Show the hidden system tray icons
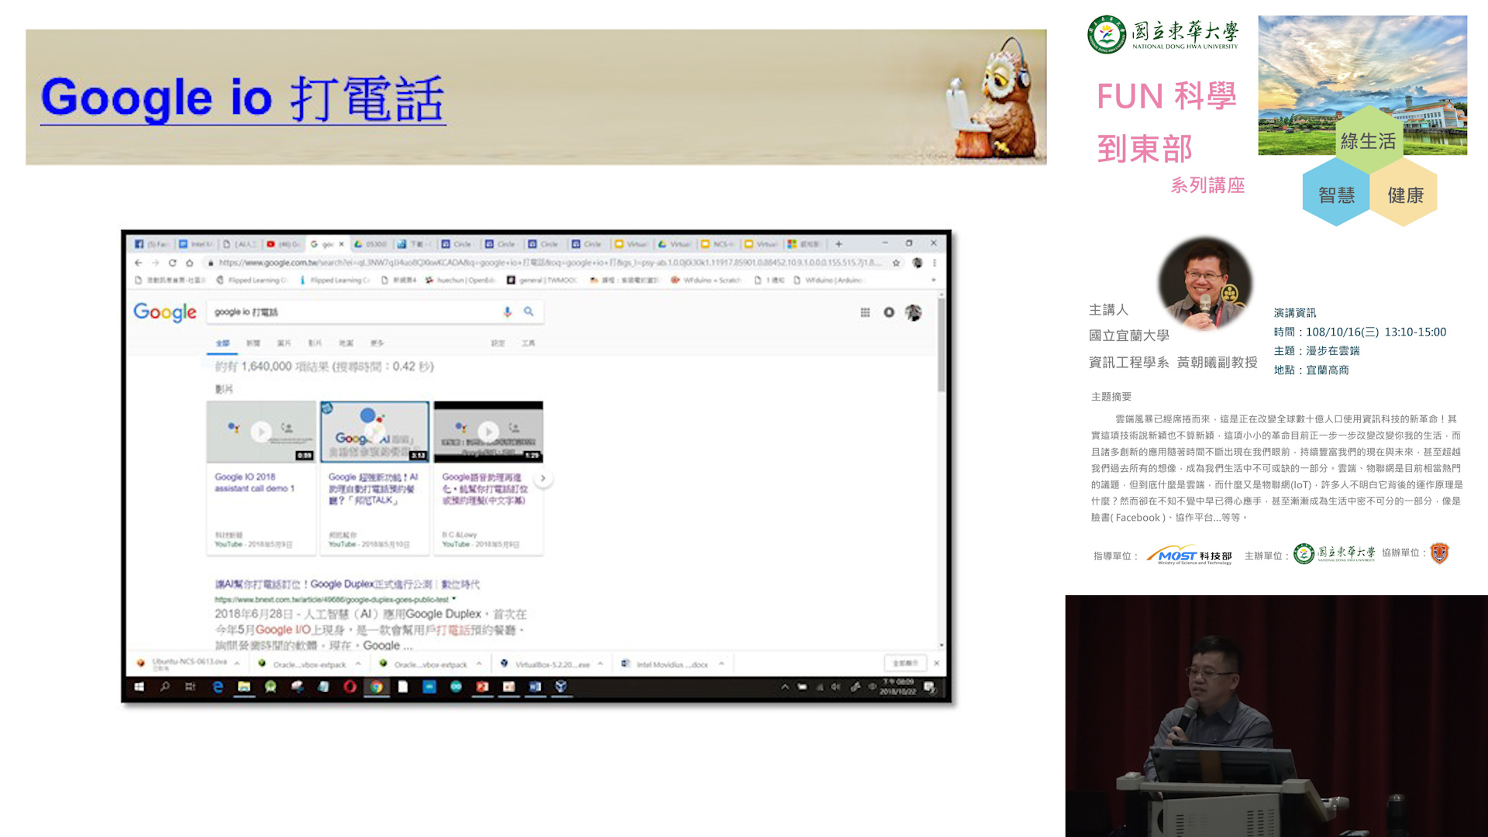This screenshot has height=837, width=1488. (x=784, y=687)
